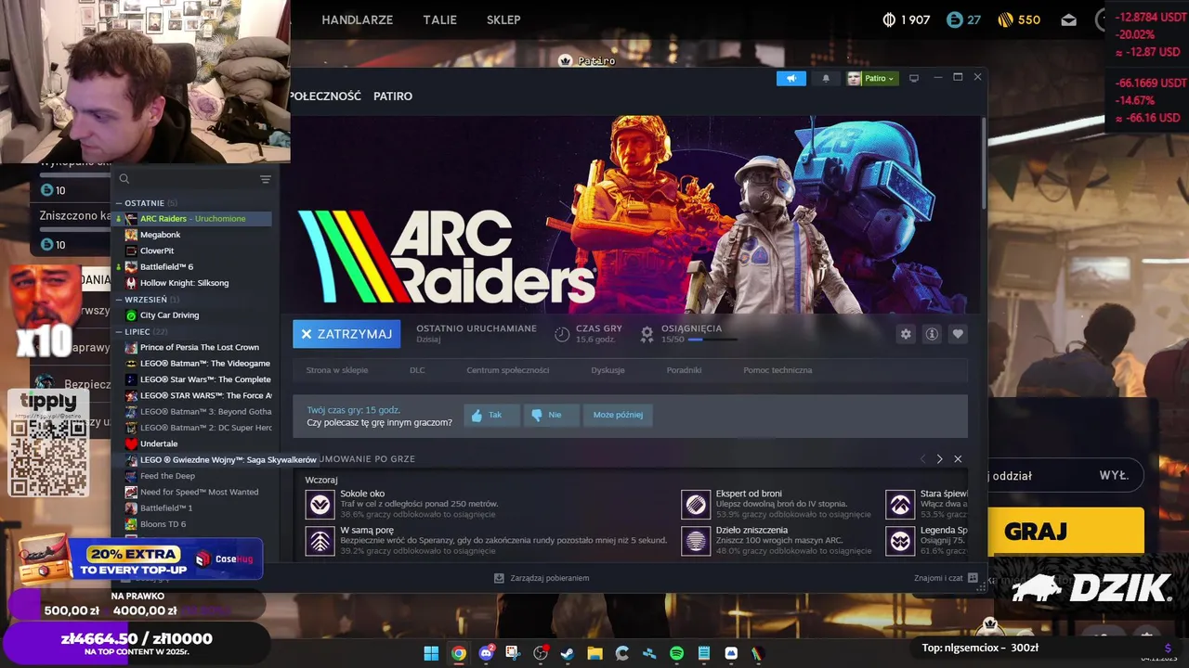1189x668 pixels.
Task: Click the achievements progress bar 15/50
Action: 712,340
